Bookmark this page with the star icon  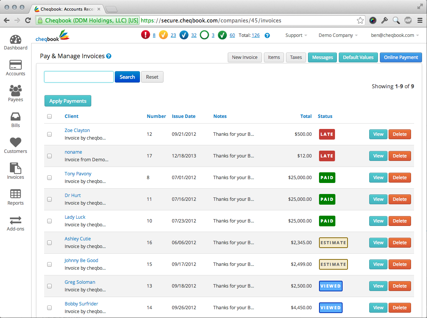click(360, 21)
